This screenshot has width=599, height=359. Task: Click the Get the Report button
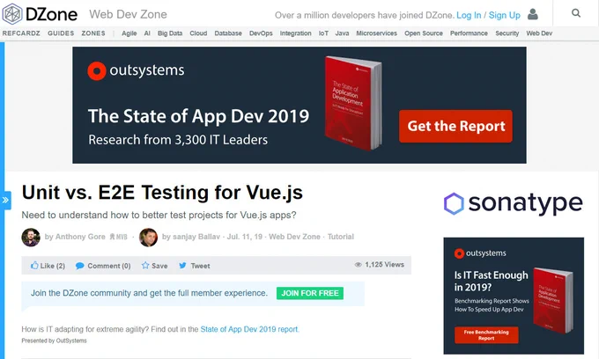coord(455,127)
